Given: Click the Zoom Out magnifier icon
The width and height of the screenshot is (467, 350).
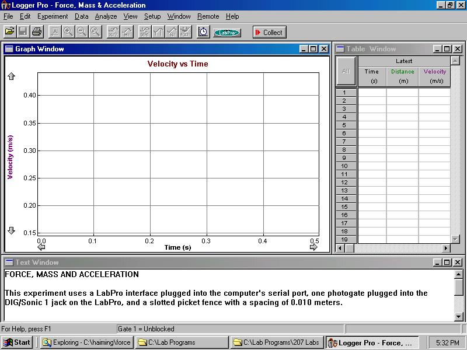Looking at the screenshot, I should point(82,32).
